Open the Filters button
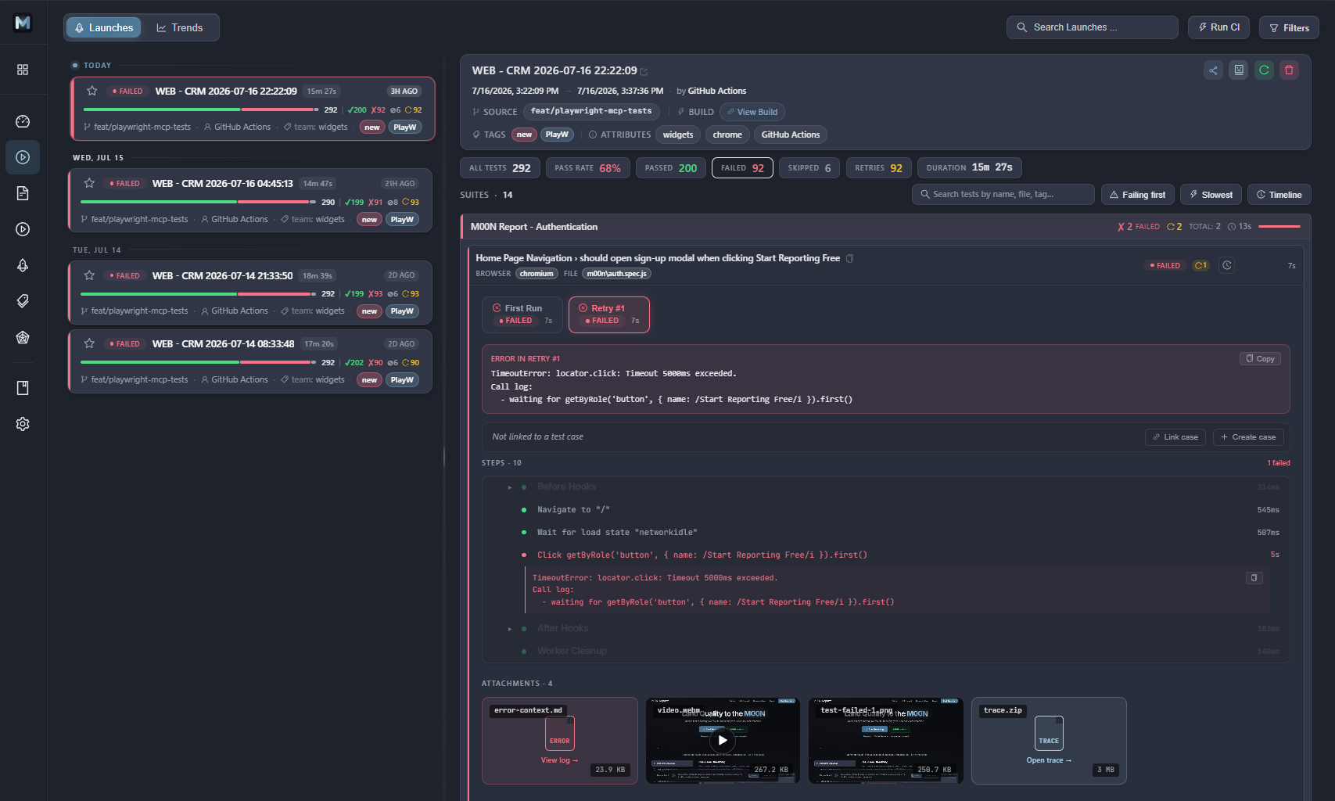The image size is (1335, 801). point(1289,27)
